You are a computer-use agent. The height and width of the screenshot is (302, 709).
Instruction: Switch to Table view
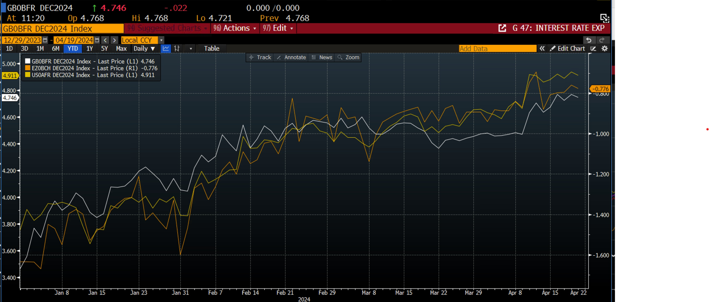[211, 49]
